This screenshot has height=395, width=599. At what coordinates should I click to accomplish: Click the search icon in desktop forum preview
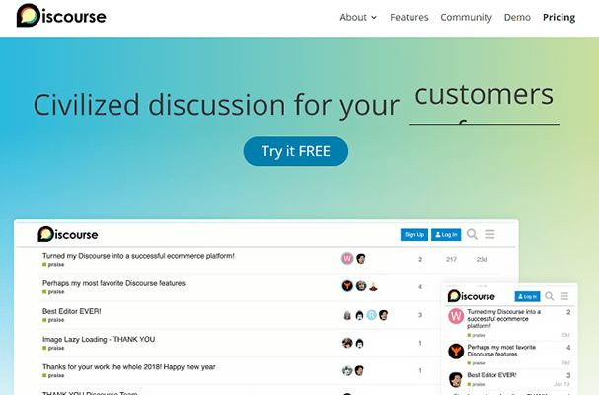472,234
